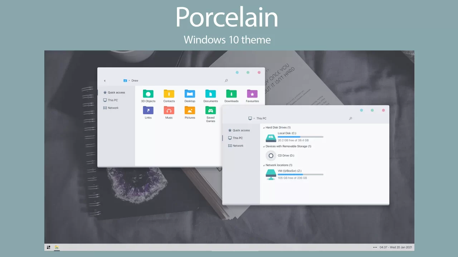Show hidden tray icons via three dots
The image size is (458, 257).
pos(375,247)
